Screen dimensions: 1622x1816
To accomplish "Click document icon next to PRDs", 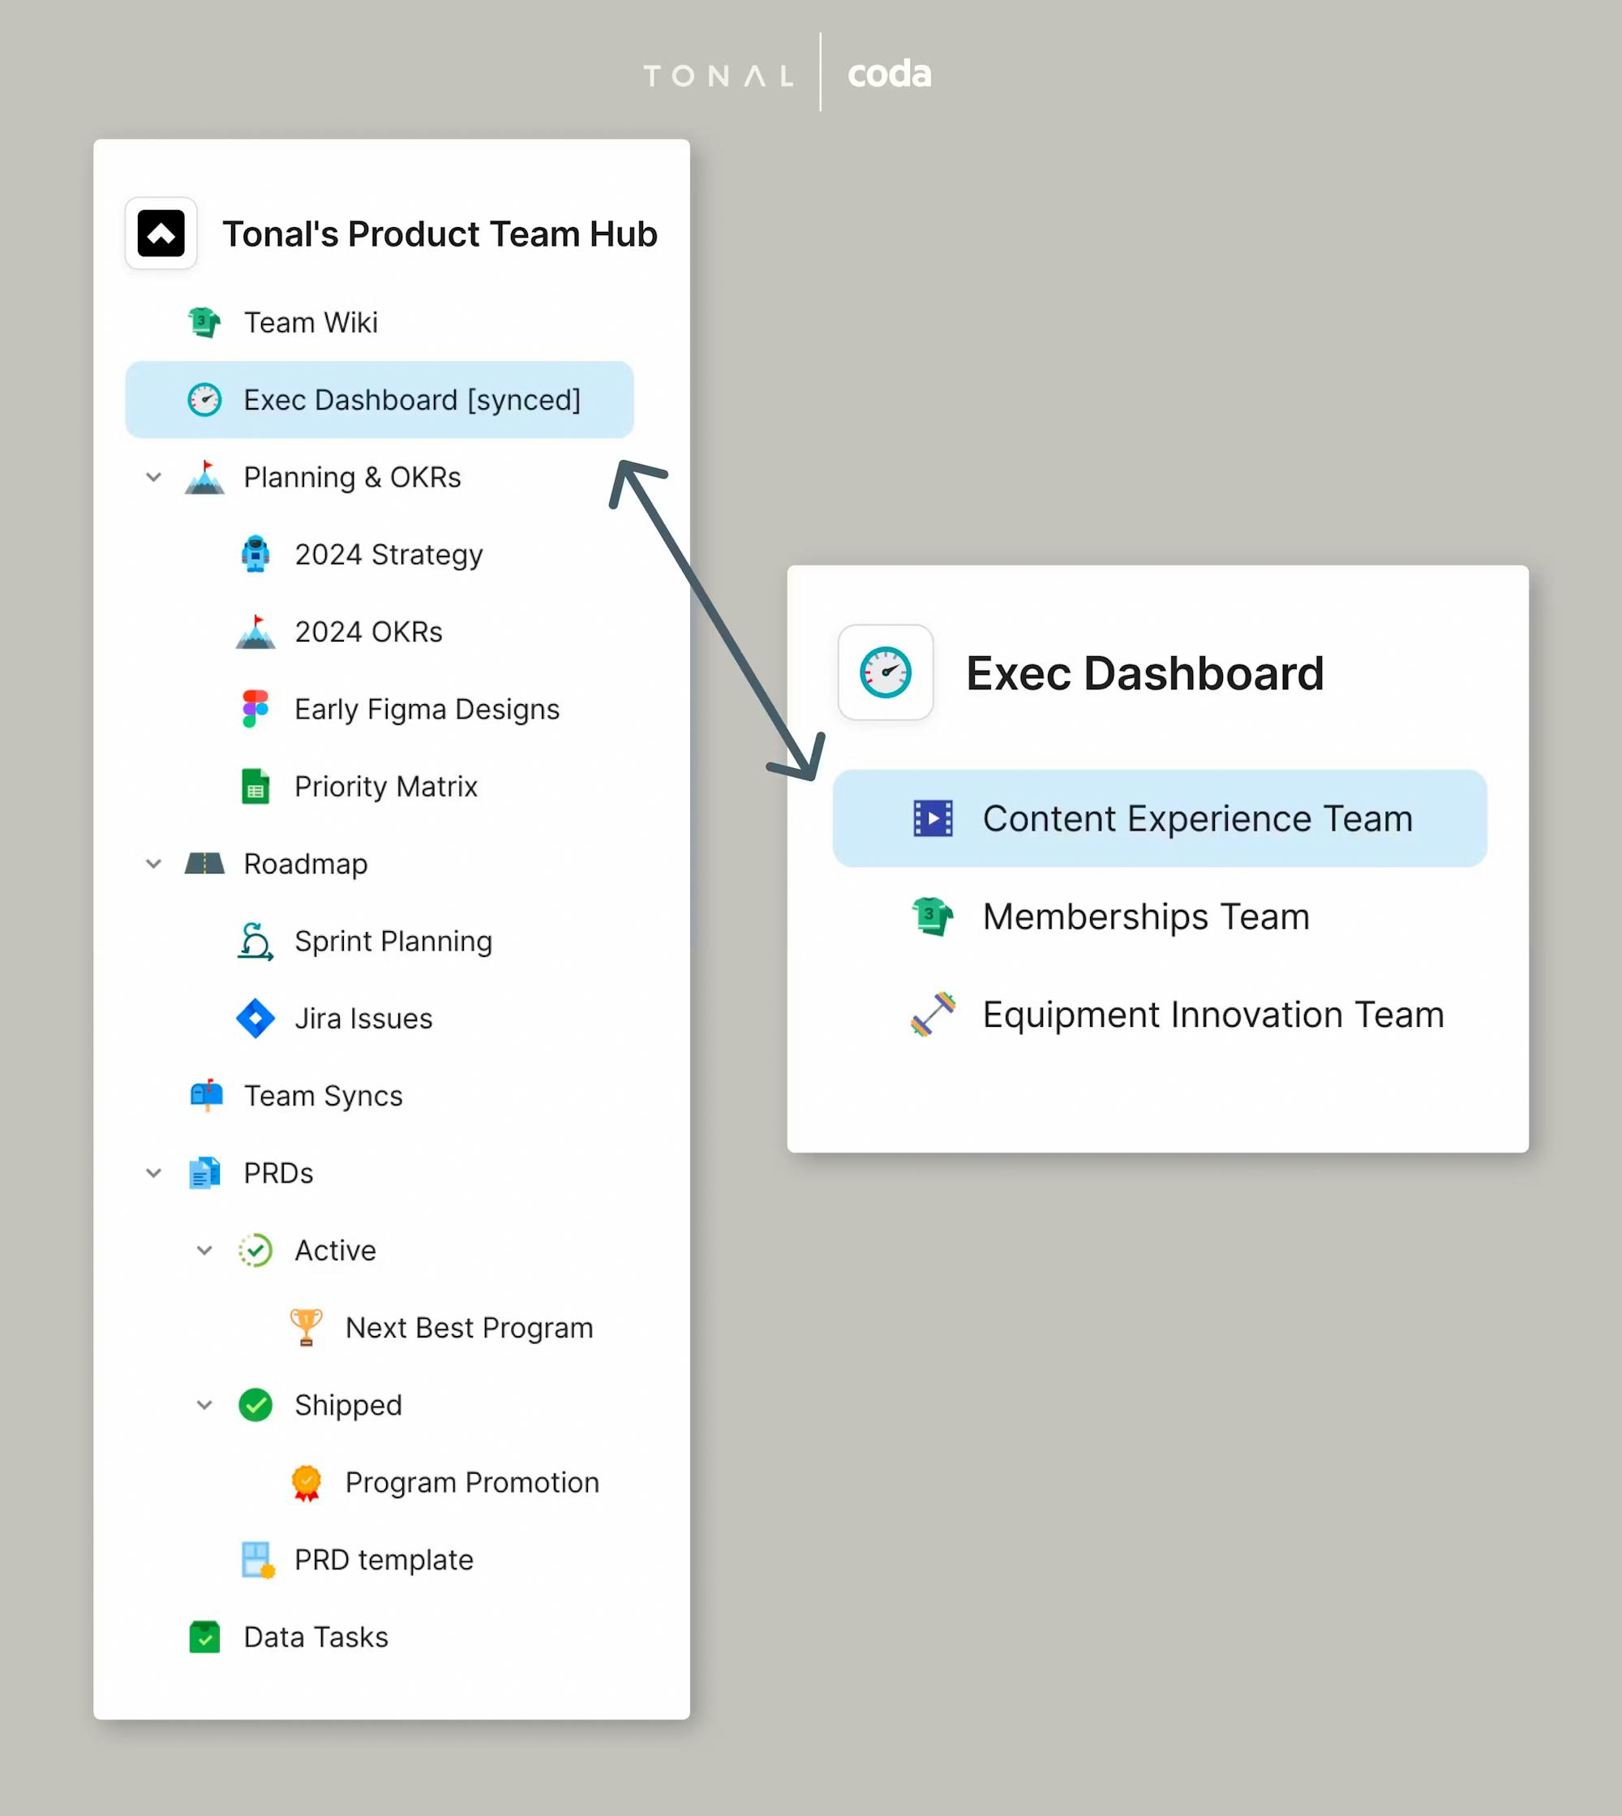I will pos(204,1173).
